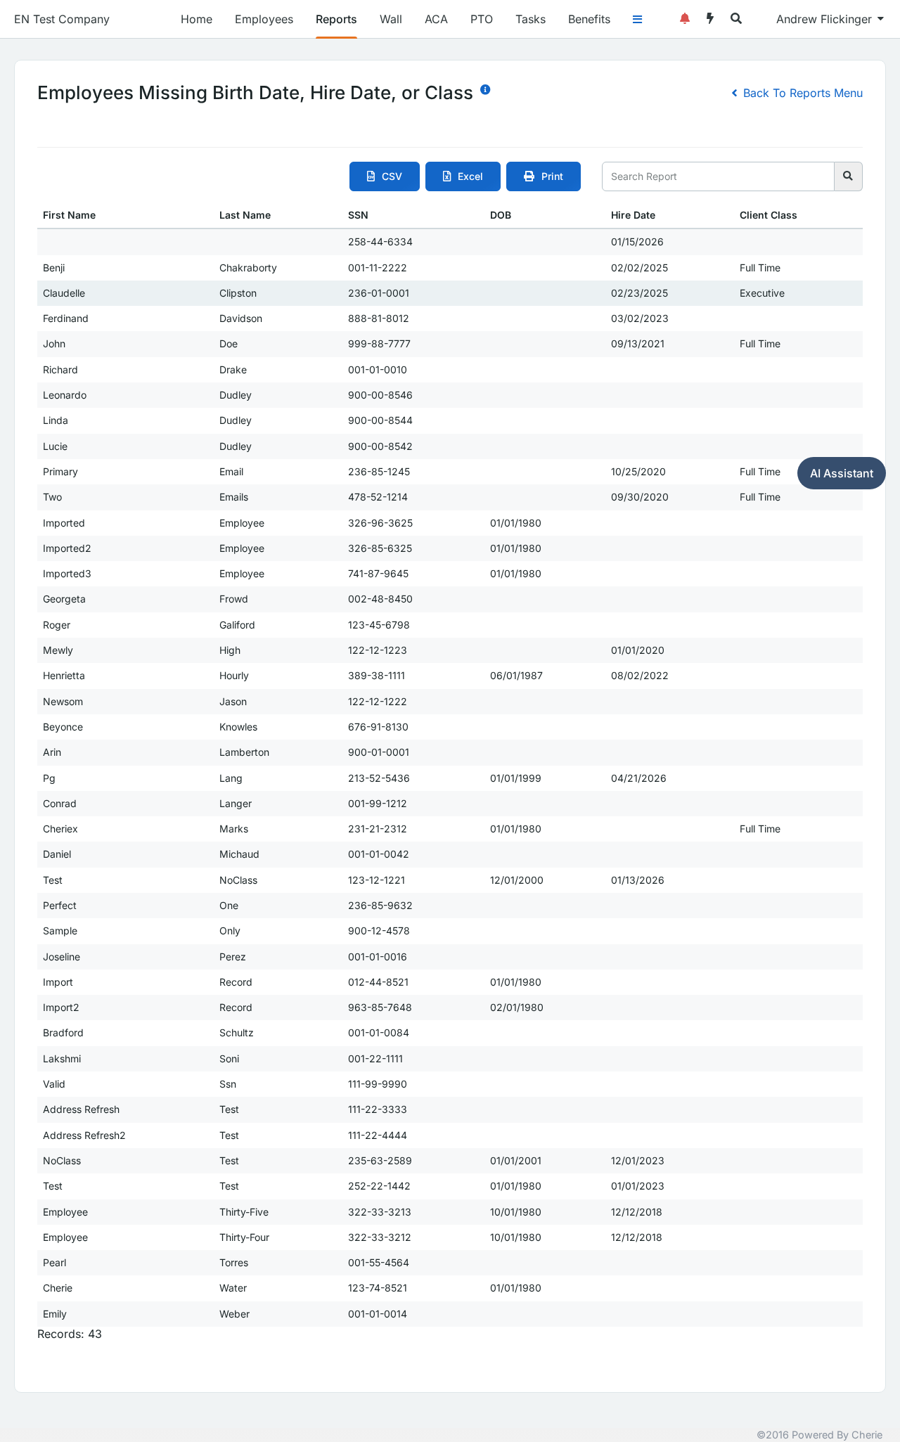Open the PTO menu item

coord(482,19)
